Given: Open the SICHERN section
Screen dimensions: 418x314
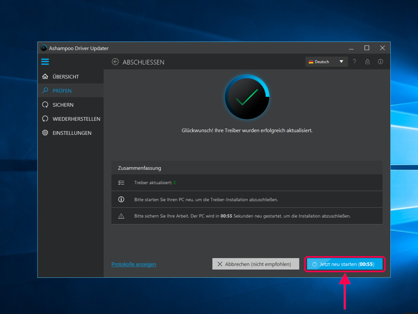Looking at the screenshot, I should click(x=71, y=105).
